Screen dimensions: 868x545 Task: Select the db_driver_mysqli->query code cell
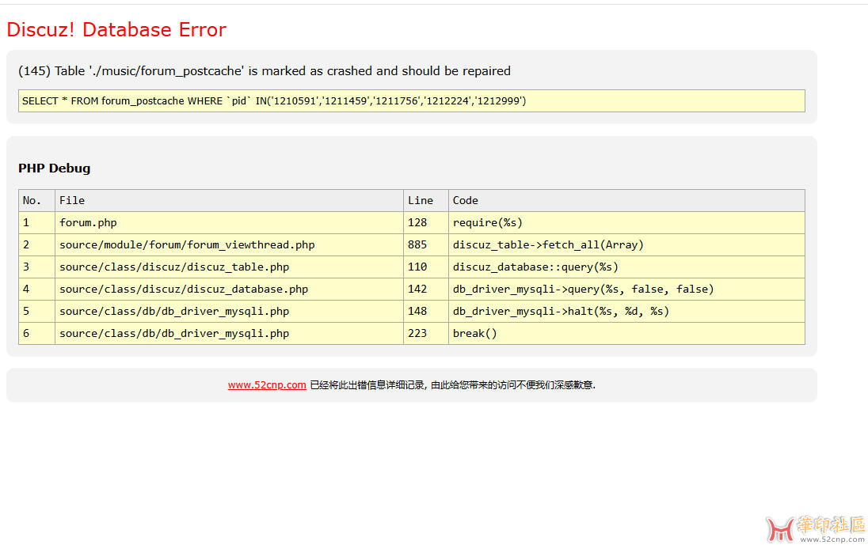626,289
